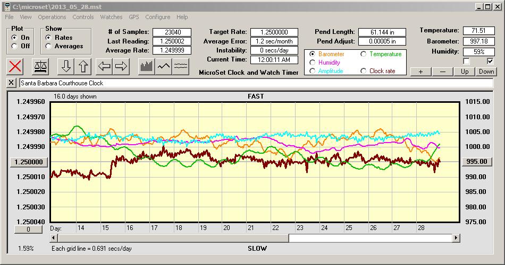The height and width of the screenshot is (265, 505).
Task: Click 'Each grid line = 0.691 secs/day' text
Action: pos(91,248)
